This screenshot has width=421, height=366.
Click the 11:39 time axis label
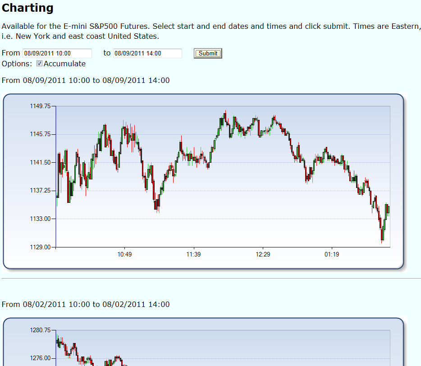tap(193, 254)
